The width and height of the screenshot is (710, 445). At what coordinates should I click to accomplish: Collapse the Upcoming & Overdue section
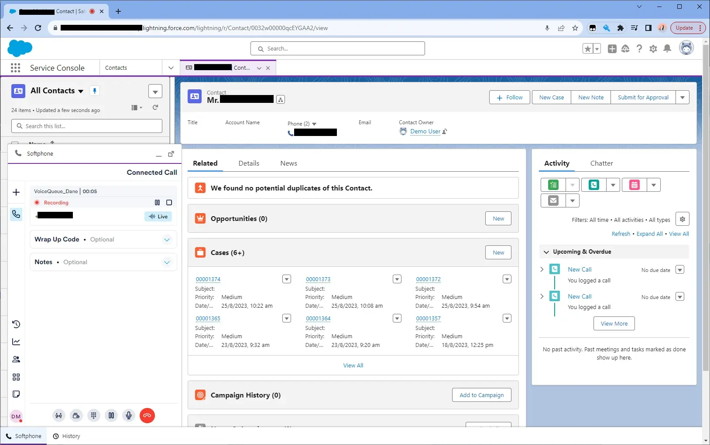coord(546,252)
